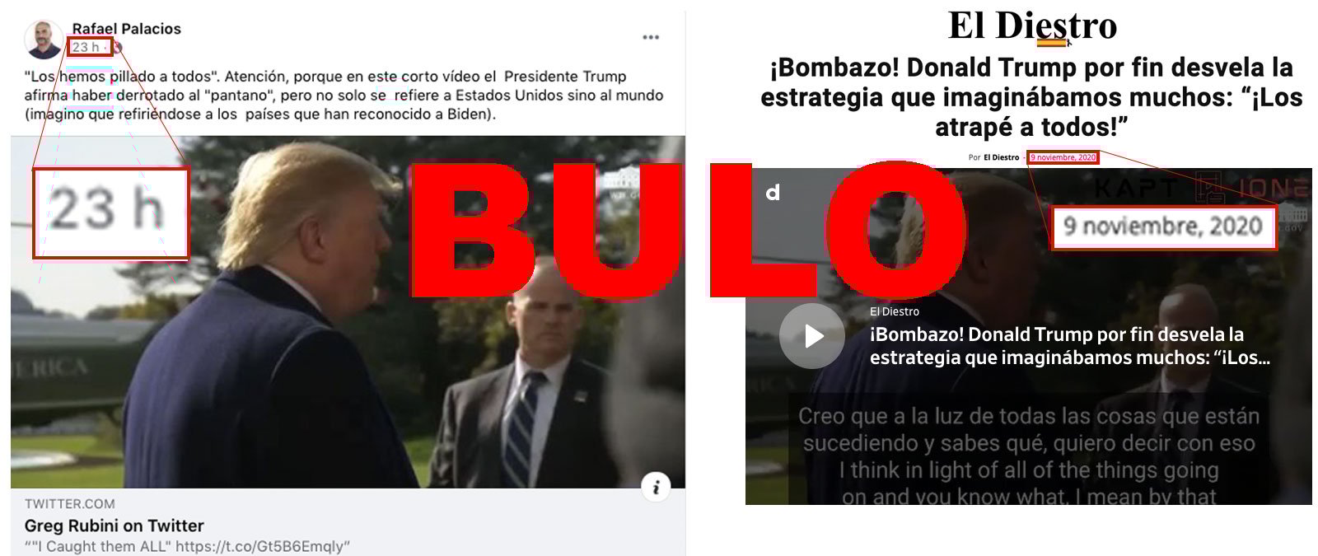Click the small '9 noviembre, 2020' date link
Image resolution: width=1318 pixels, height=556 pixels.
1063,157
